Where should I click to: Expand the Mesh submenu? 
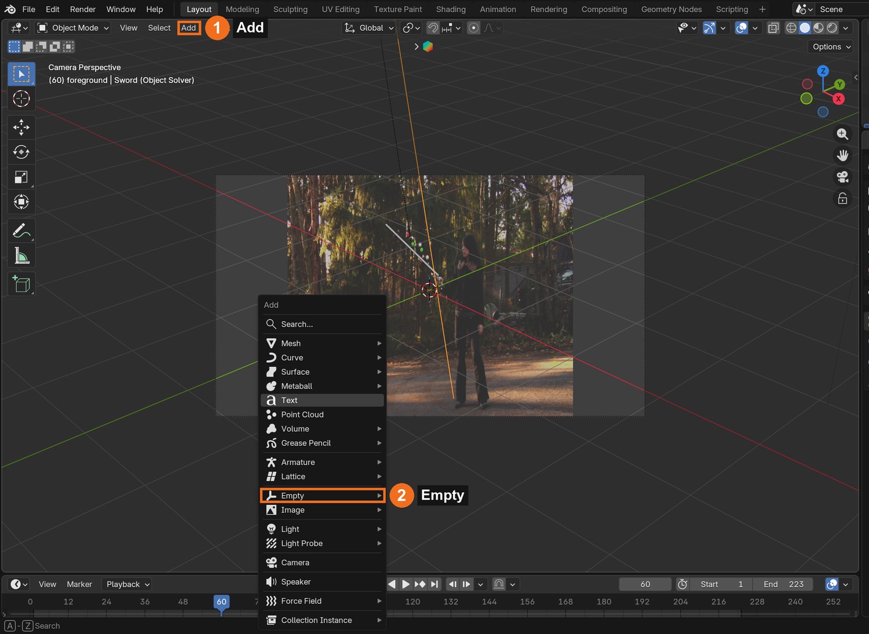tap(323, 343)
